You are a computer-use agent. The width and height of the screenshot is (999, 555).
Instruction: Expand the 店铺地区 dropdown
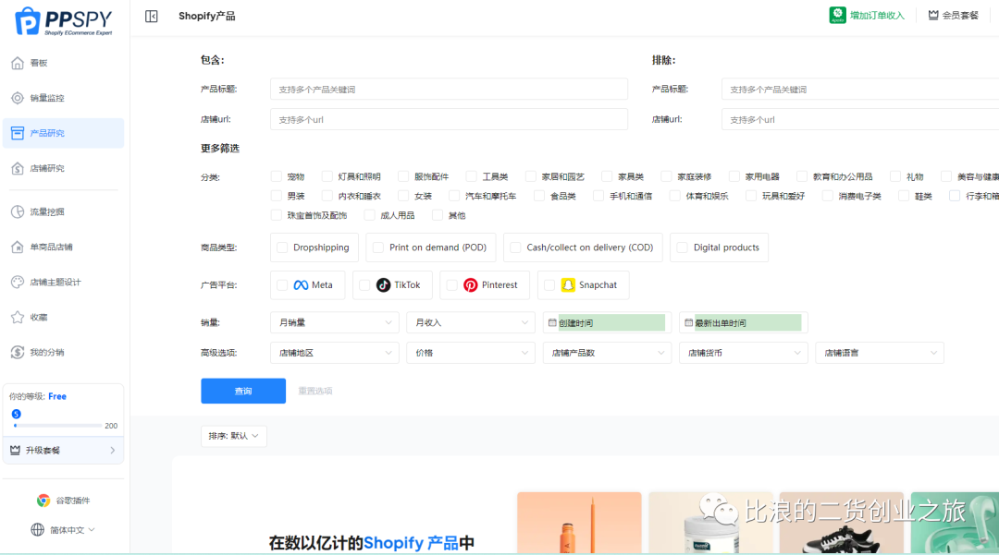pyautogui.click(x=335, y=353)
